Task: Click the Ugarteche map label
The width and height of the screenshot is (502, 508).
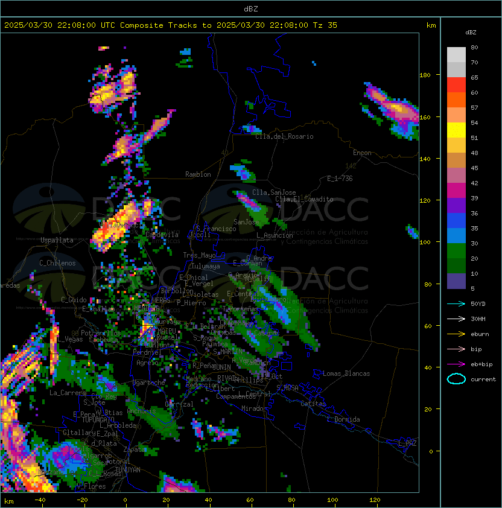Action: click(x=149, y=383)
